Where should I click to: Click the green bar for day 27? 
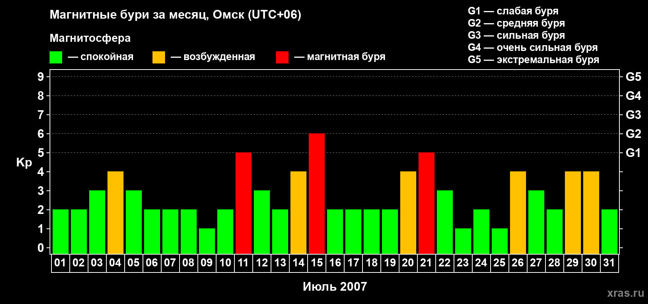coord(536,222)
